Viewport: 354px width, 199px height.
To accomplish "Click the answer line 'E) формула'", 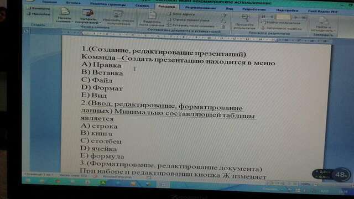I will [x=102, y=156].
